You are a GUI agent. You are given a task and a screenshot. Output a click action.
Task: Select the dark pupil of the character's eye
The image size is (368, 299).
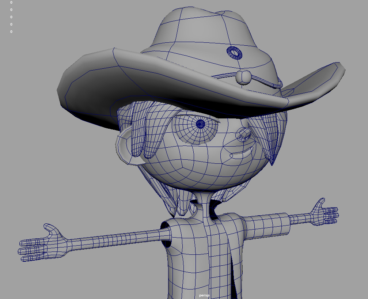(200, 124)
